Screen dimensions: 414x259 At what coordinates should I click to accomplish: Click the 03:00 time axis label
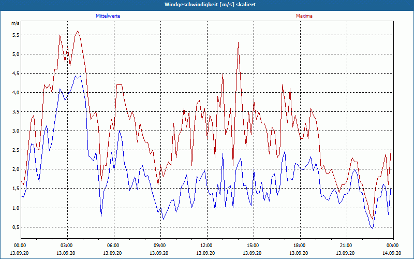67,246
